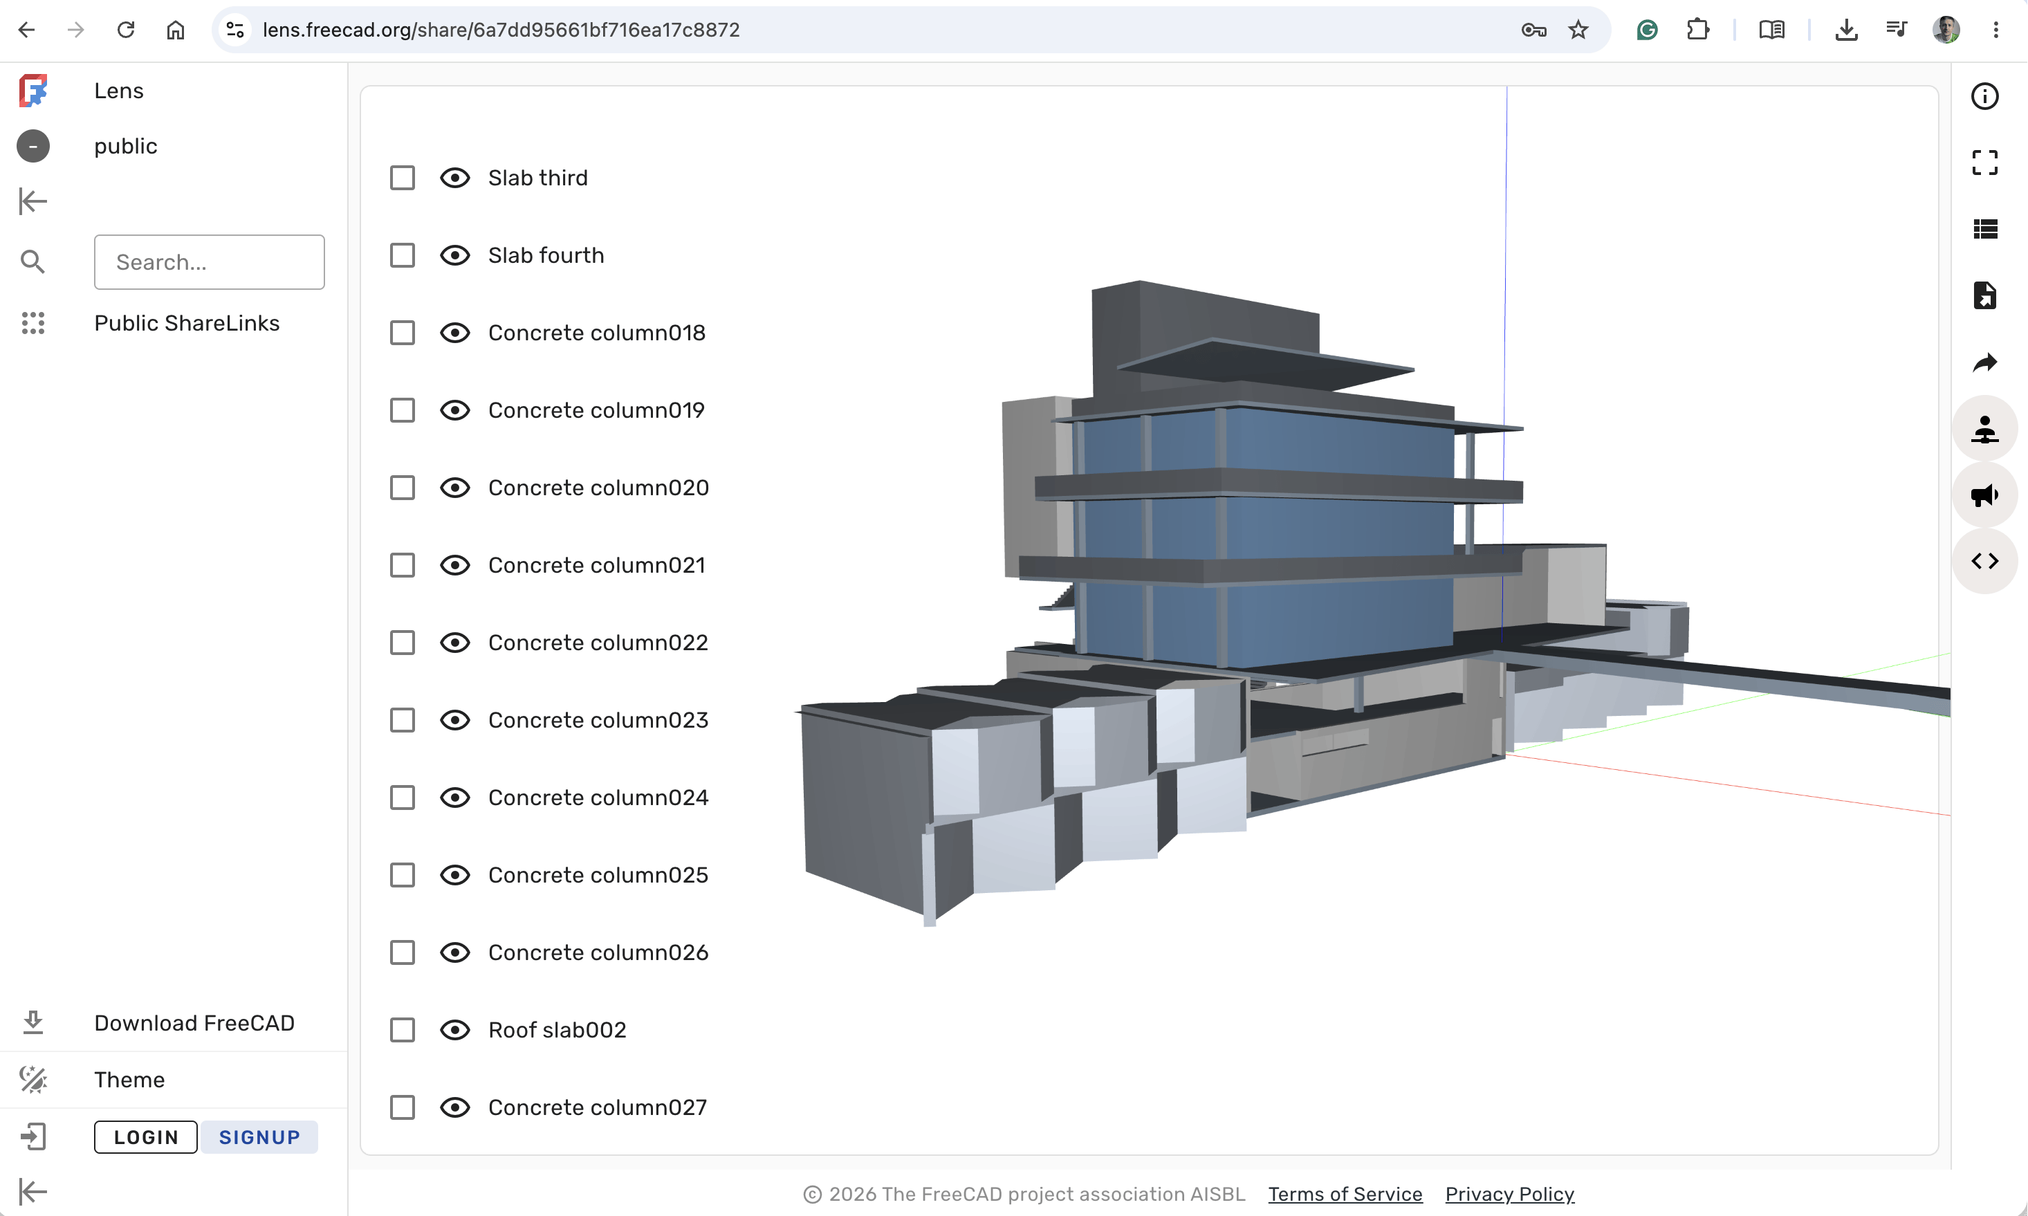Open browser downloads icon

pos(1846,30)
